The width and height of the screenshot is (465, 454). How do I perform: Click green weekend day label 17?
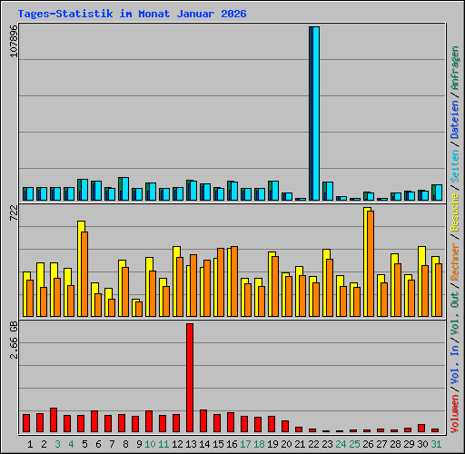click(245, 444)
